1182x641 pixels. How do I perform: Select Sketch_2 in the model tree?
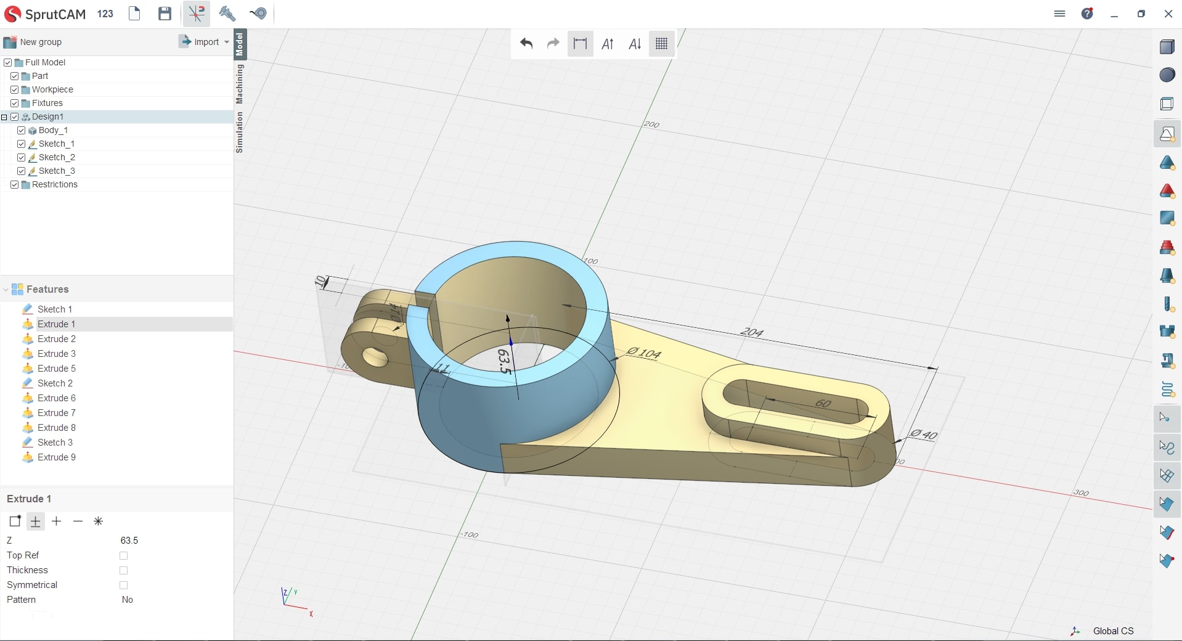tap(57, 157)
